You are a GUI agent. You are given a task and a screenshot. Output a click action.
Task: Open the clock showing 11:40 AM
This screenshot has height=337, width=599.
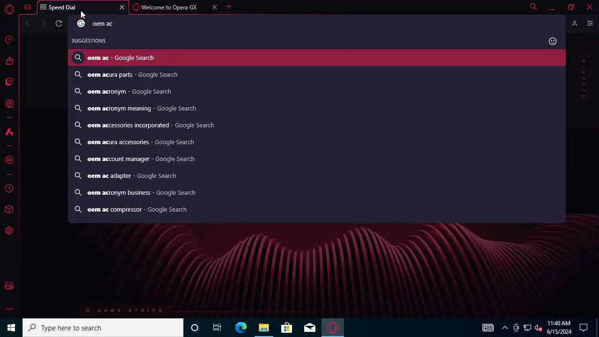click(559, 328)
